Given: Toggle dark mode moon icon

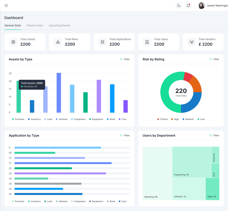Looking at the screenshot, I should (179, 6).
